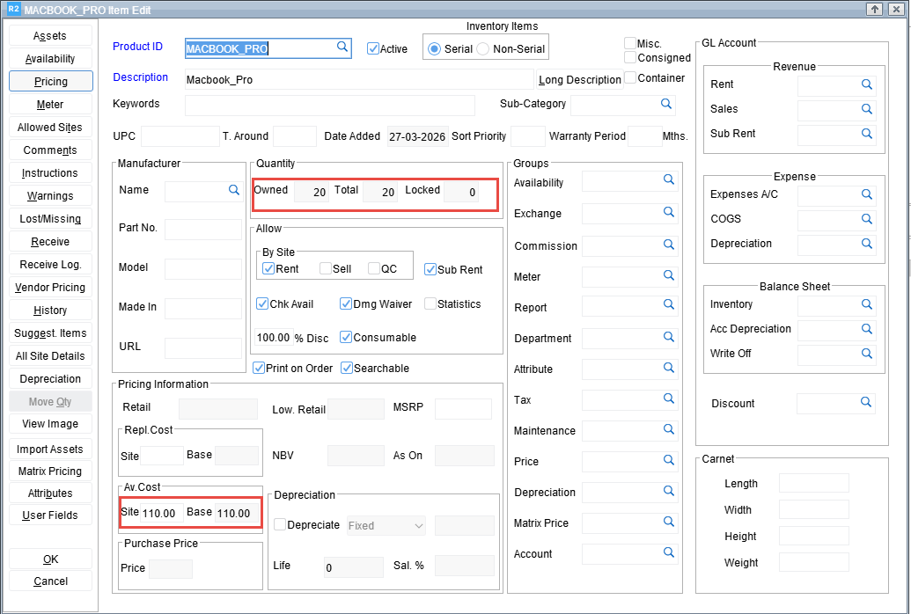
Task: Click Matrix Price group lookup icon
Action: 669,523
